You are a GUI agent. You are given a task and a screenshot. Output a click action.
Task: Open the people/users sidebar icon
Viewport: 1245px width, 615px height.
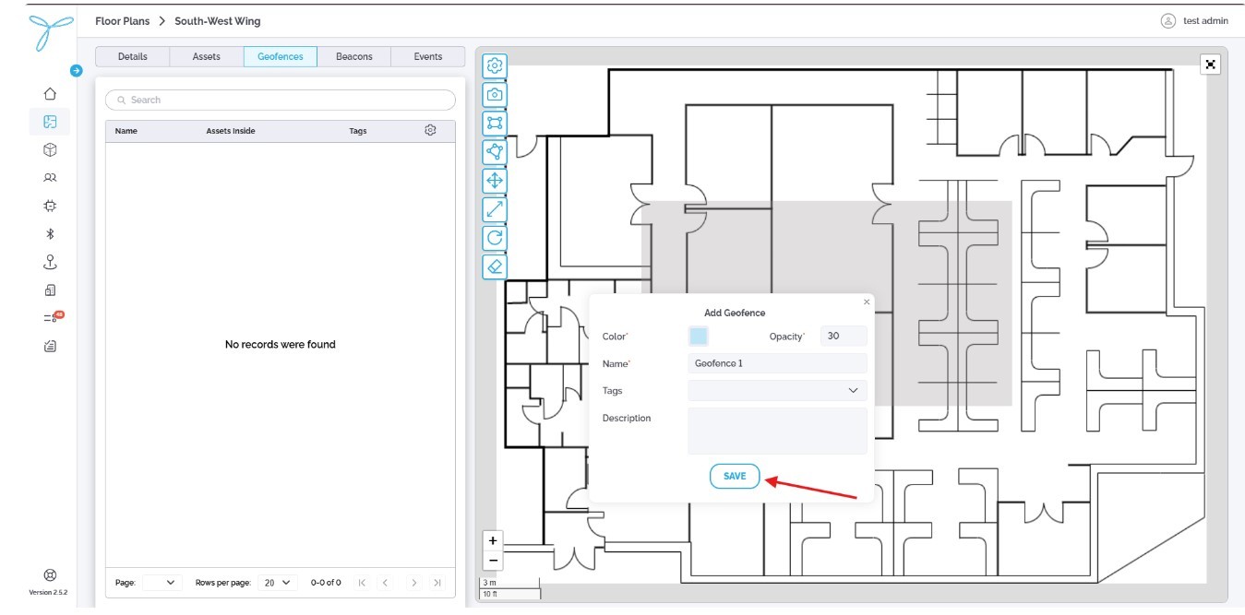click(50, 178)
